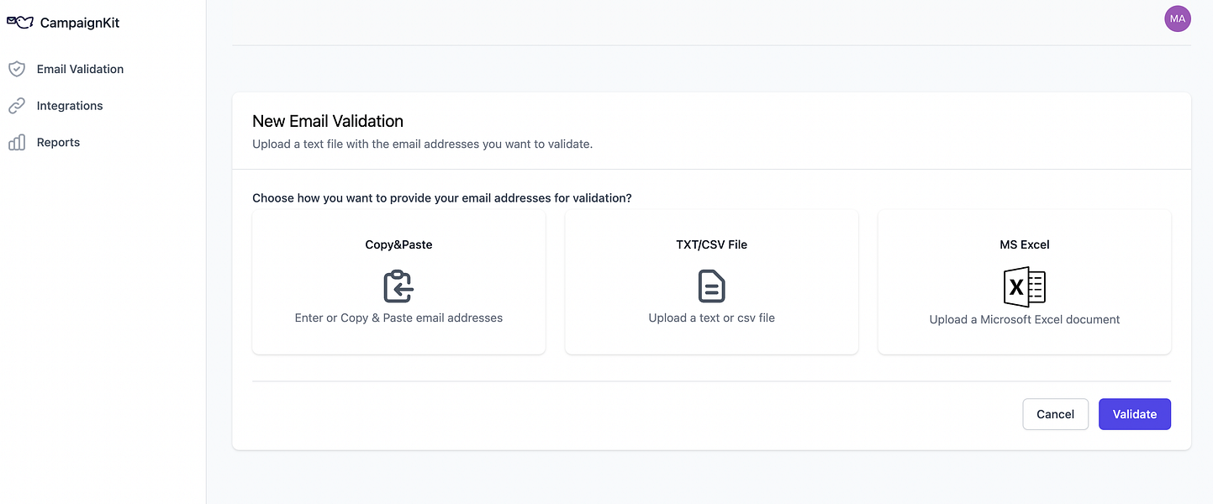Select 'Upload a text or csv file' text
1213x504 pixels.
pos(711,318)
